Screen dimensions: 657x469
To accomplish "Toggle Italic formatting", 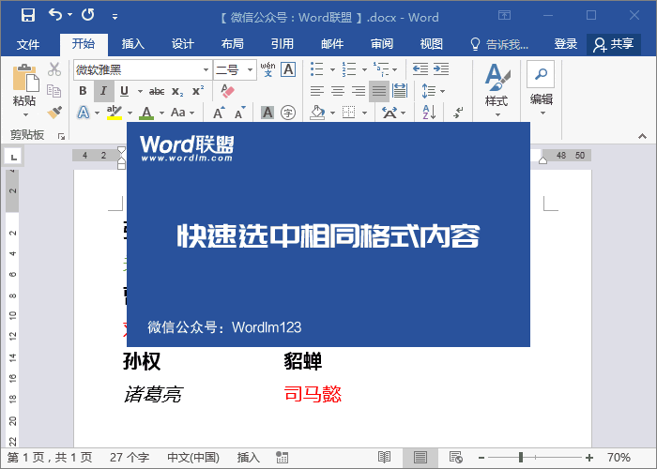I will point(103,91).
